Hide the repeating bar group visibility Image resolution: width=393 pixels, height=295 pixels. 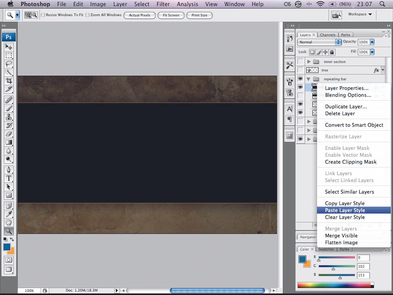point(301,78)
